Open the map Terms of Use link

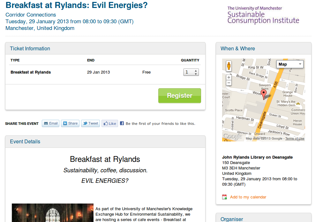point(295,139)
